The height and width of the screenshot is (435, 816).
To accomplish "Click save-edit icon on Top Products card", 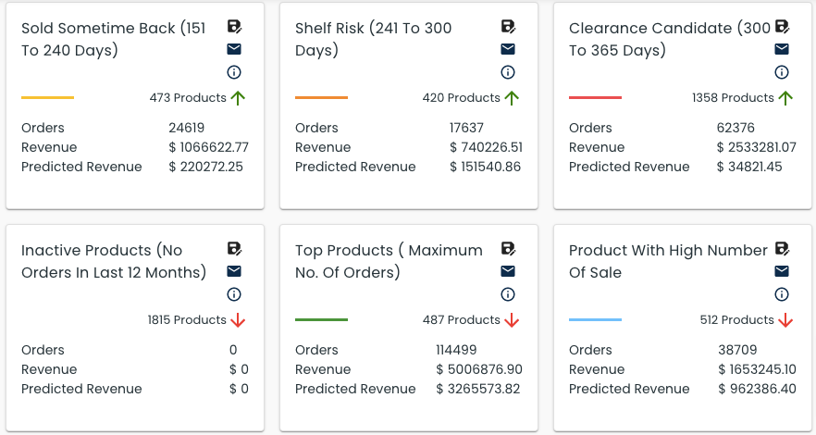I will coord(508,249).
